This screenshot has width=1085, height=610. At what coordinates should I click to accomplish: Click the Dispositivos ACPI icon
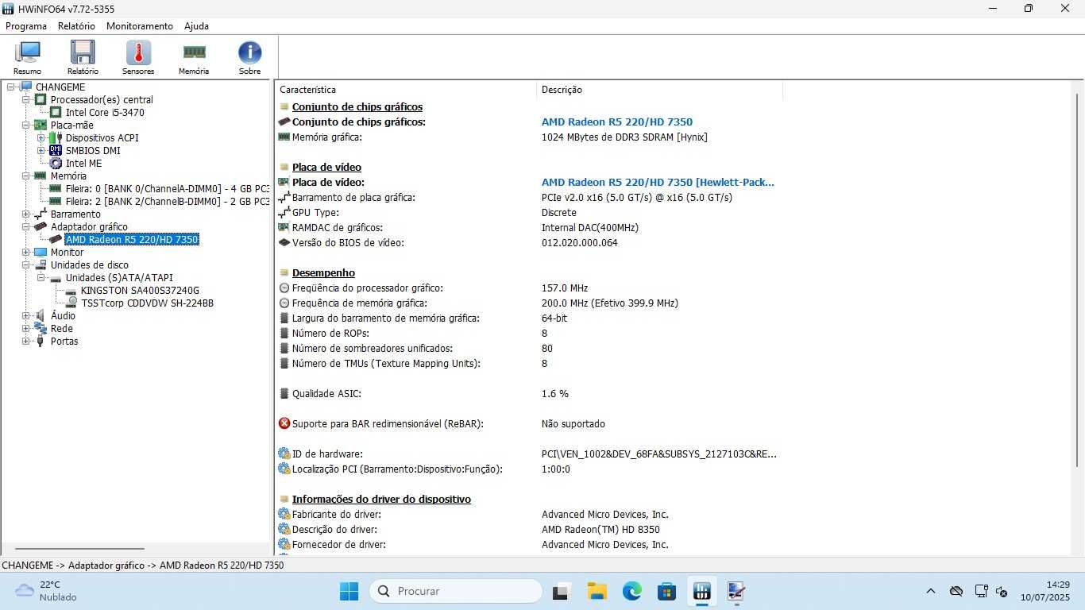tap(56, 138)
